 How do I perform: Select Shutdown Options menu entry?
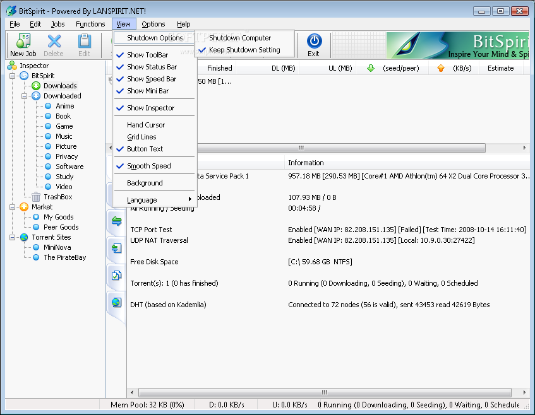(x=155, y=38)
